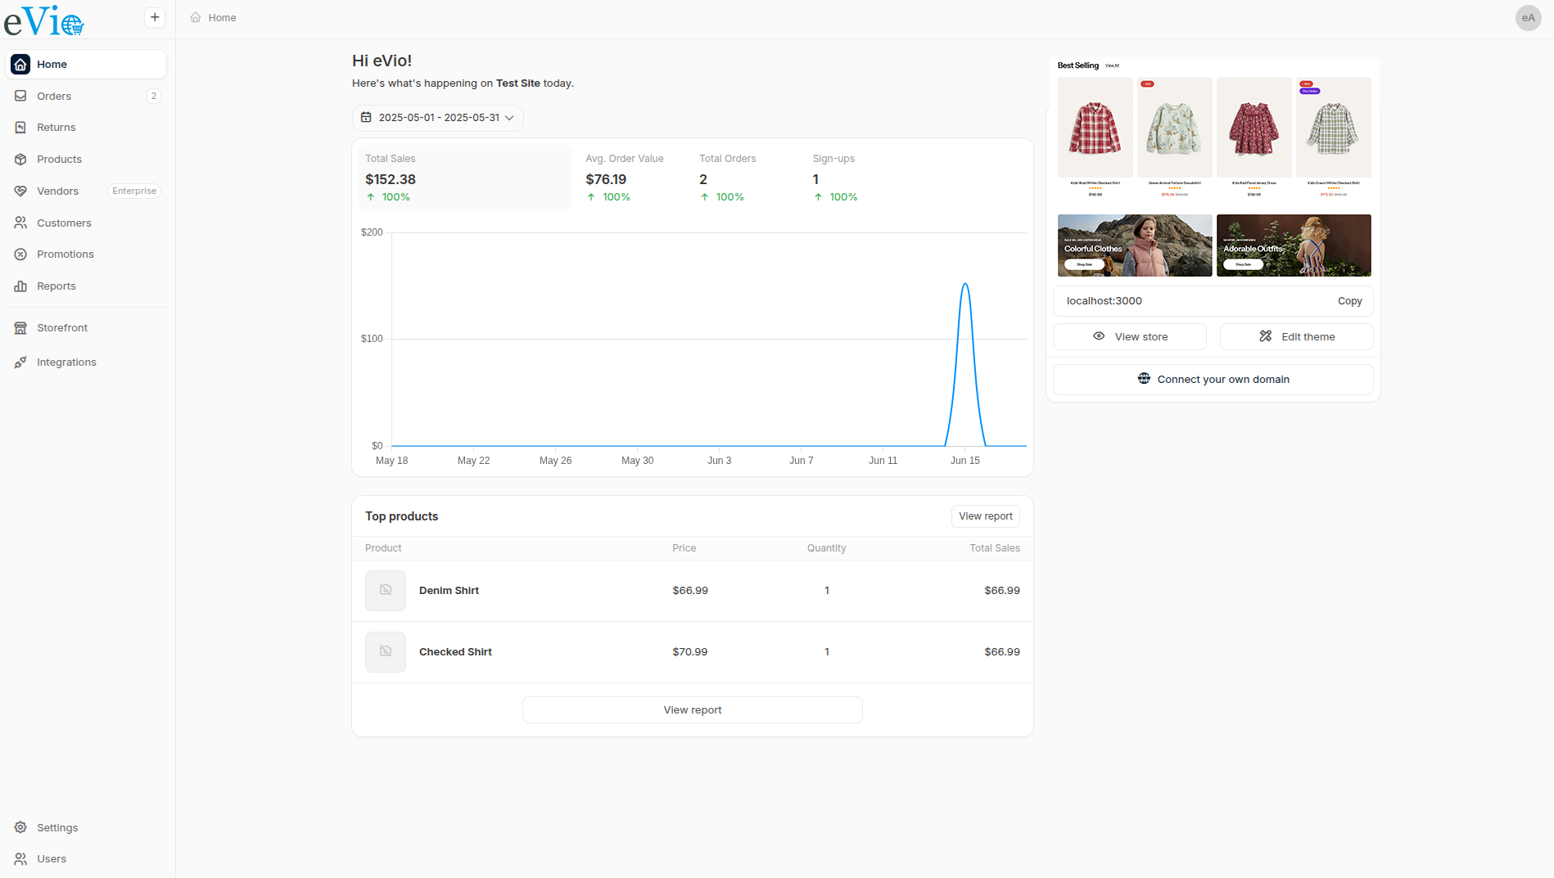Click the plus icon beside the logo
This screenshot has width=1554, height=878.
point(155,17)
